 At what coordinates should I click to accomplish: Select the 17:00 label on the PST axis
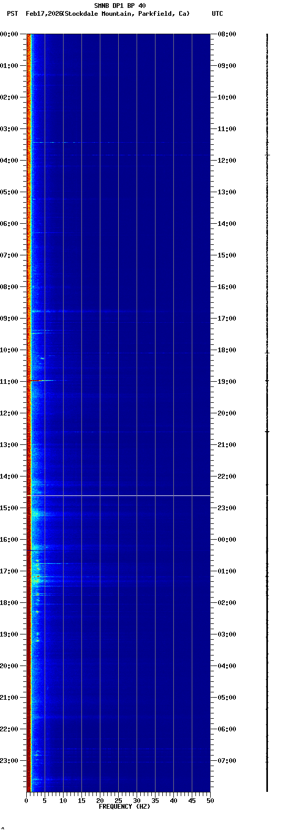point(9,571)
